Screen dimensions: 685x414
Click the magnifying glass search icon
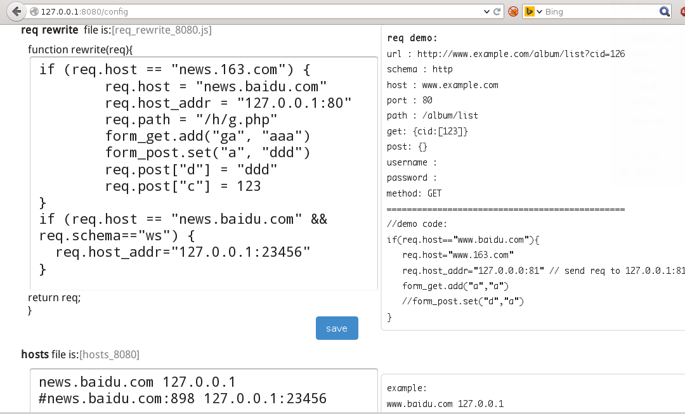pyautogui.click(x=665, y=11)
